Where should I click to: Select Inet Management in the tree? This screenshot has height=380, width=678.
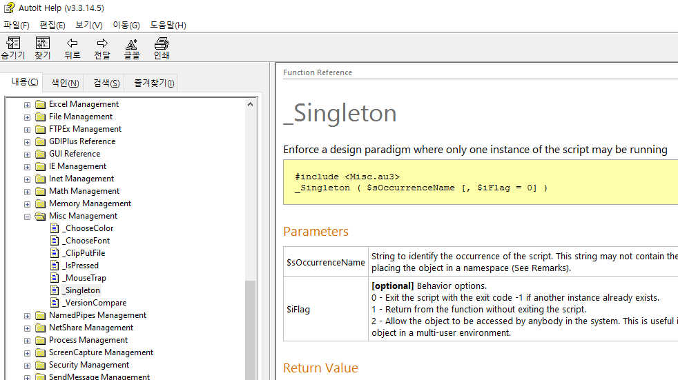click(81, 179)
